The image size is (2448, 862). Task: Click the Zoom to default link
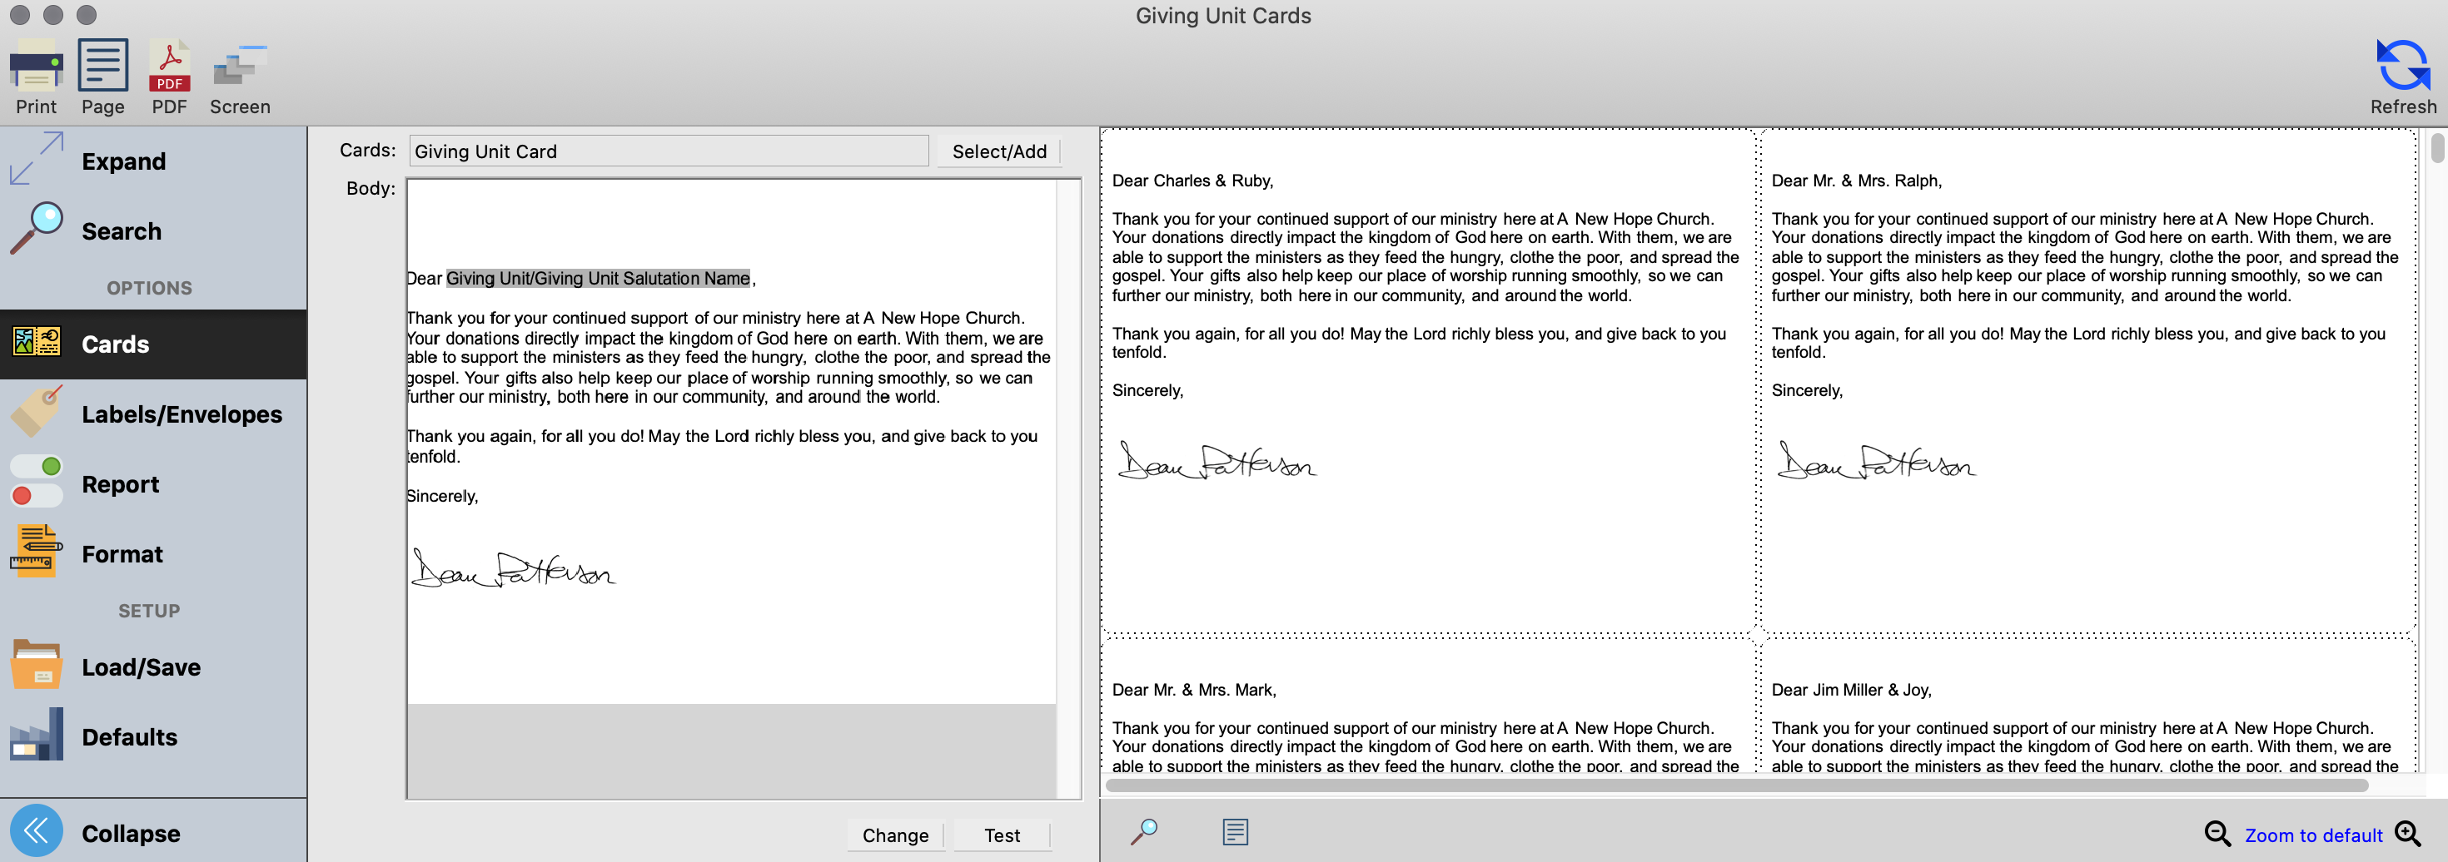click(2313, 835)
